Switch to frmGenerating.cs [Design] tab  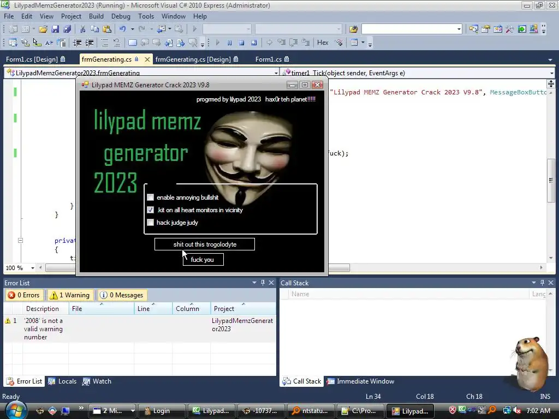(197, 59)
